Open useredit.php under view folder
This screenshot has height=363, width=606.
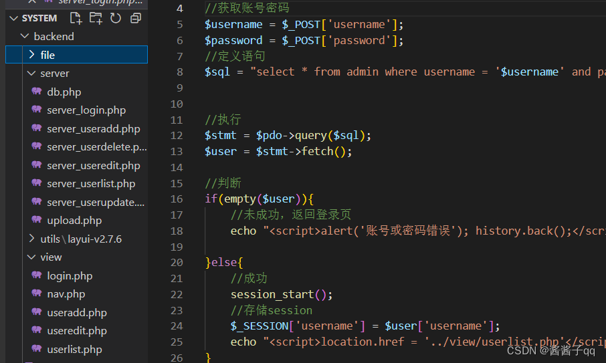[x=77, y=331]
